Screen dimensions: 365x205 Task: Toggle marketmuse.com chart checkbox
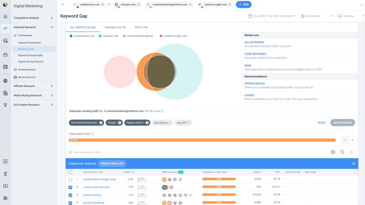pos(71,36)
